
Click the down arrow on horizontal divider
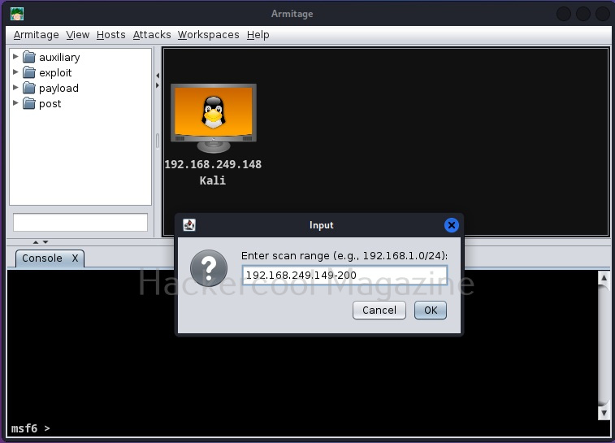point(45,242)
